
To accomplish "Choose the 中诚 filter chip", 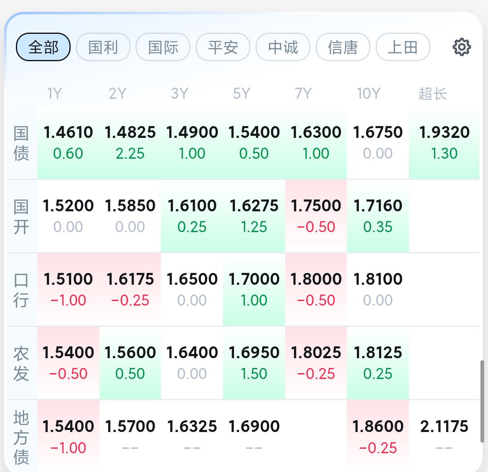I will pos(283,47).
